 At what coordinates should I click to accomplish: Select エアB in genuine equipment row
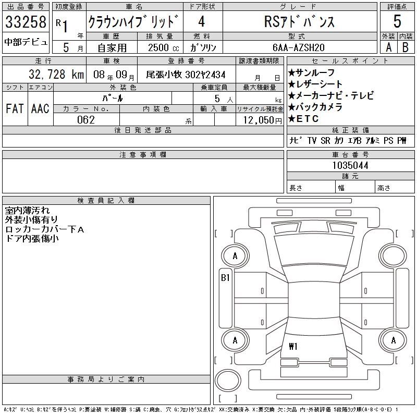(354, 140)
